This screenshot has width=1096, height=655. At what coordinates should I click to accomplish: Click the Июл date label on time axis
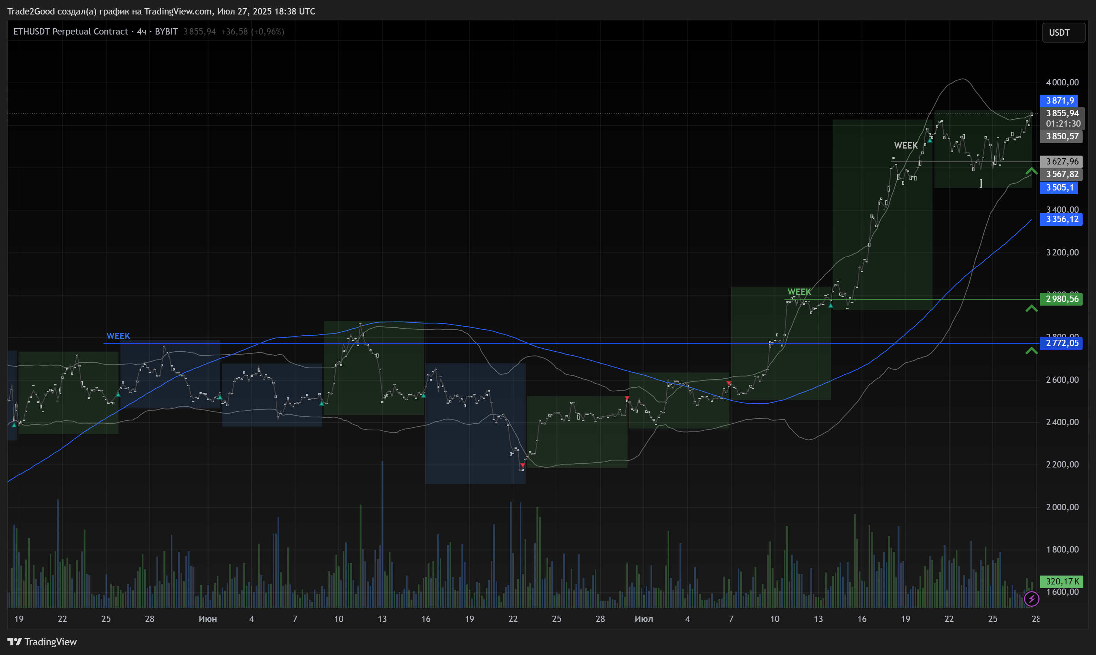(x=643, y=619)
